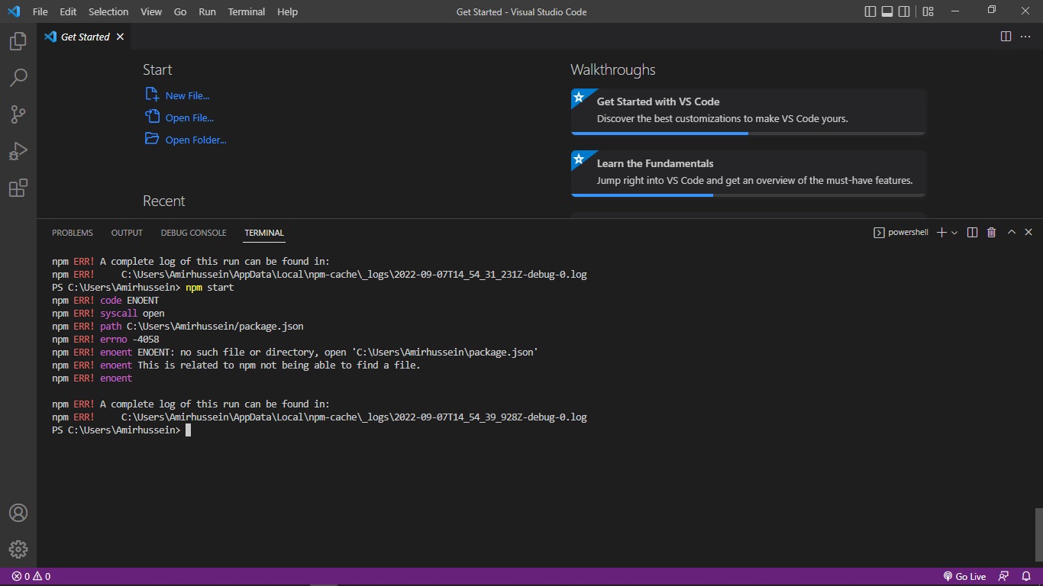Open Learn the Fundamentals walkthrough

coord(748,172)
